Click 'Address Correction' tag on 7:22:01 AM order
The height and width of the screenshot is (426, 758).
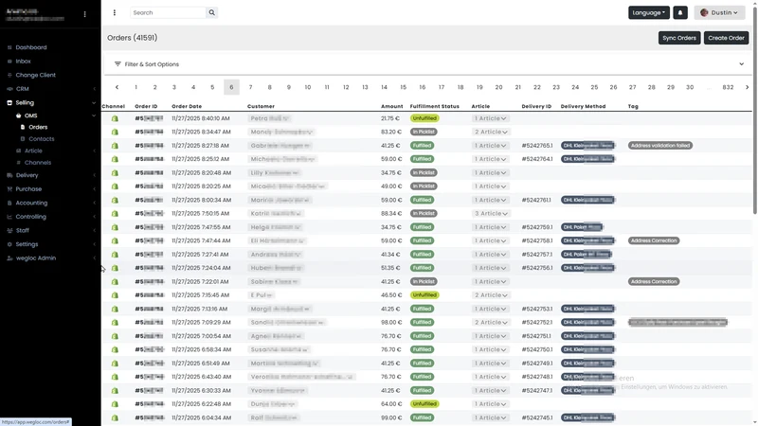tap(654, 281)
